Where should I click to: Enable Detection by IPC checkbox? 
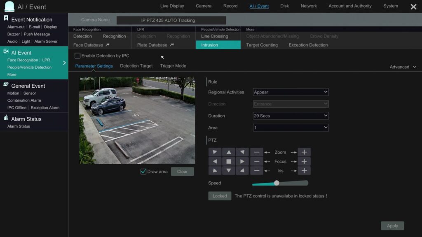77,56
